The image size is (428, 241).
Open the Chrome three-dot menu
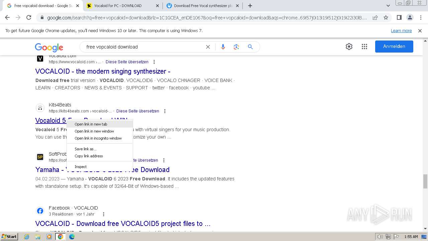[x=421, y=17]
